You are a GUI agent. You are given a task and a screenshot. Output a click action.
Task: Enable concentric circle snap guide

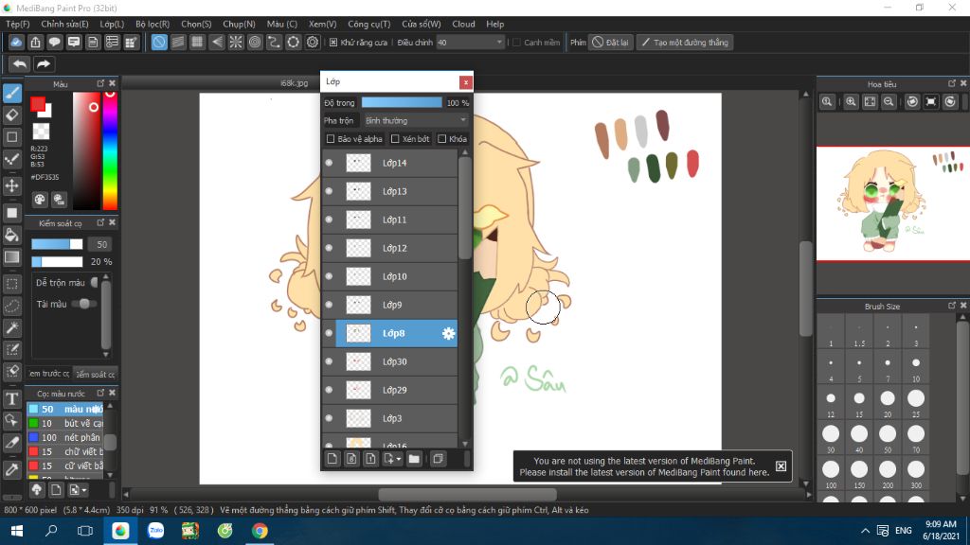pyautogui.click(x=255, y=42)
